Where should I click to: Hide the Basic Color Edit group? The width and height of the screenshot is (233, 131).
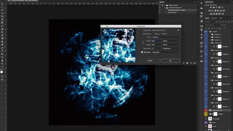(206, 110)
